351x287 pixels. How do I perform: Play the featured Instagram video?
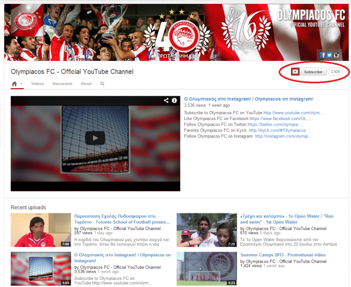pos(95,138)
